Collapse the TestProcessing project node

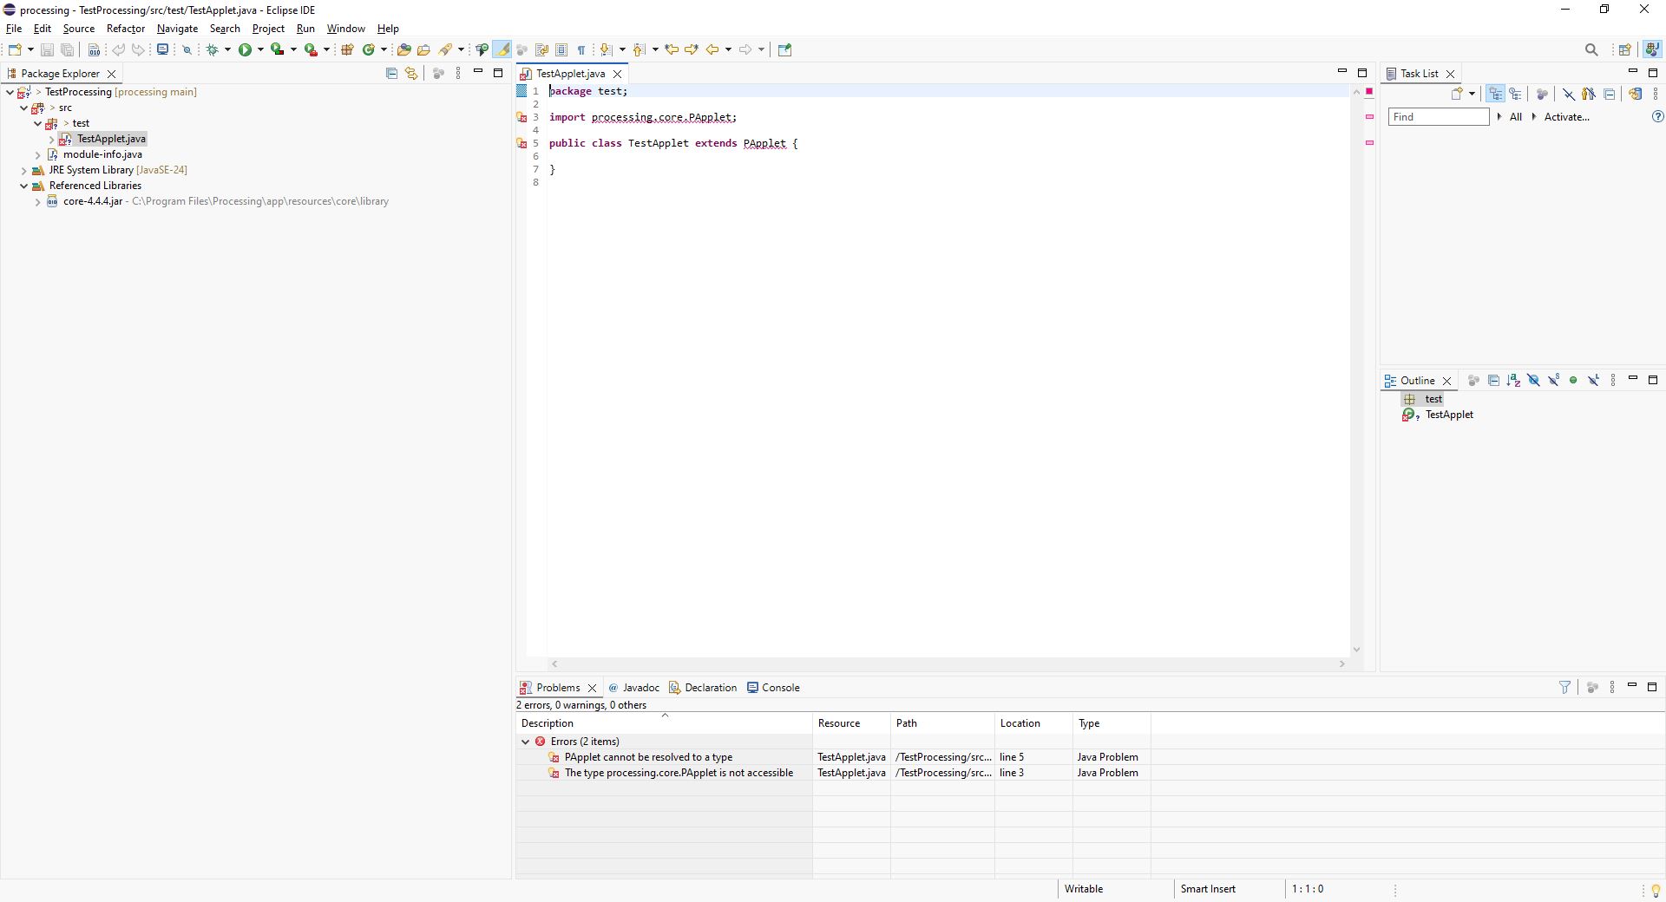click(10, 92)
